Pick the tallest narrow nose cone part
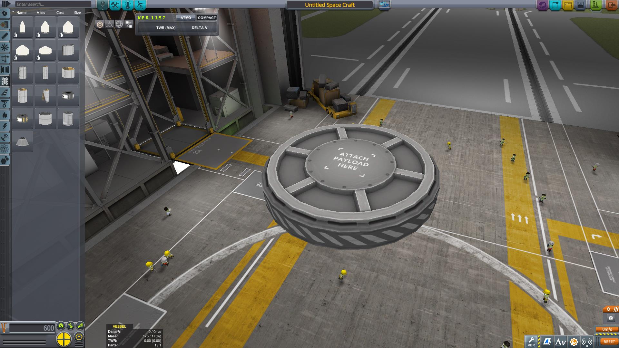 (x=22, y=27)
